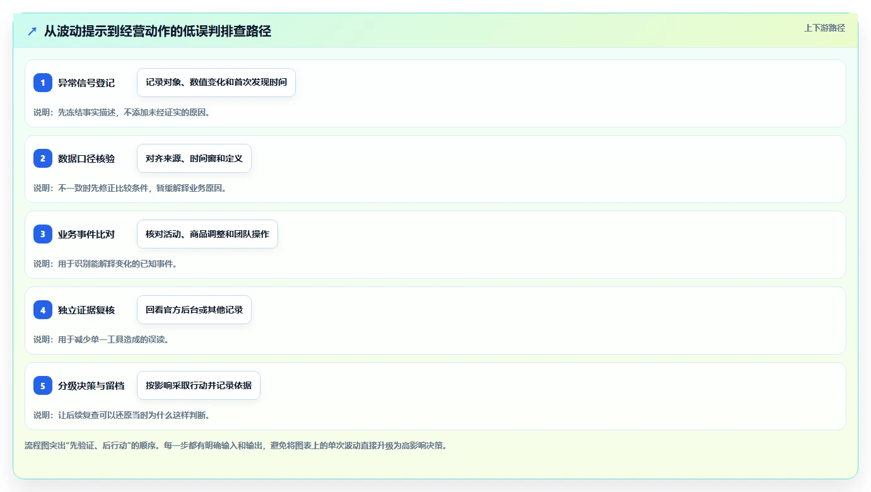Click the 分级决策与留档 step title
This screenshot has height=492, width=871.
(91, 385)
